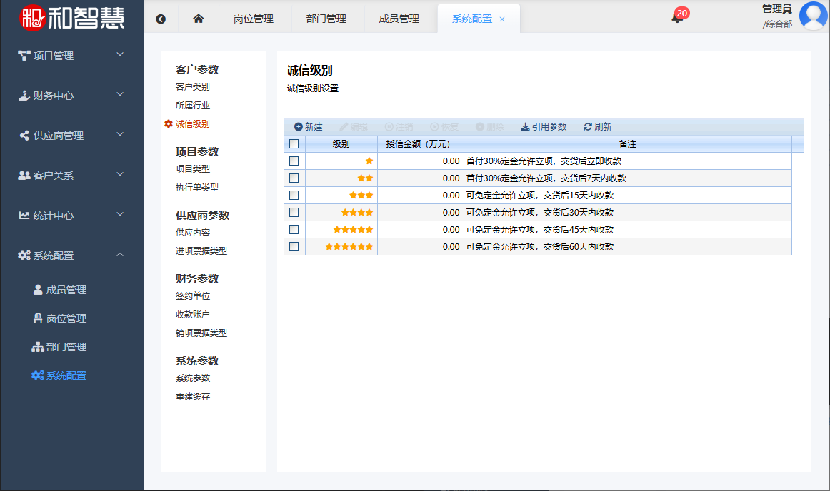Click the 新建 plus icon
Screen dimensions: 830x491
tap(299, 127)
